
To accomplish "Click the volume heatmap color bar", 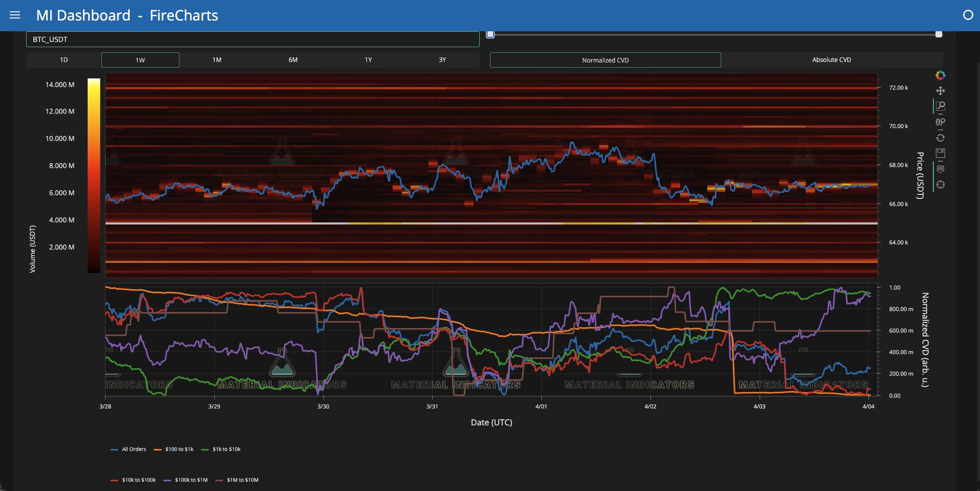I will 94,175.
